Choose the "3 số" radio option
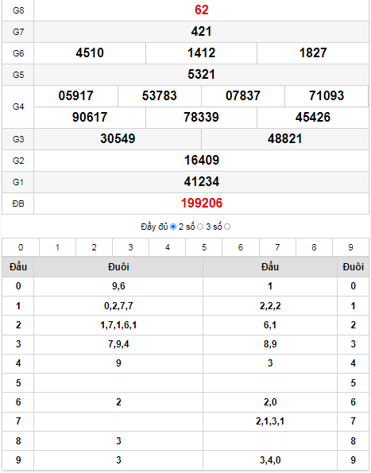Image resolution: width=371 pixels, height=473 pixels. [x=227, y=227]
